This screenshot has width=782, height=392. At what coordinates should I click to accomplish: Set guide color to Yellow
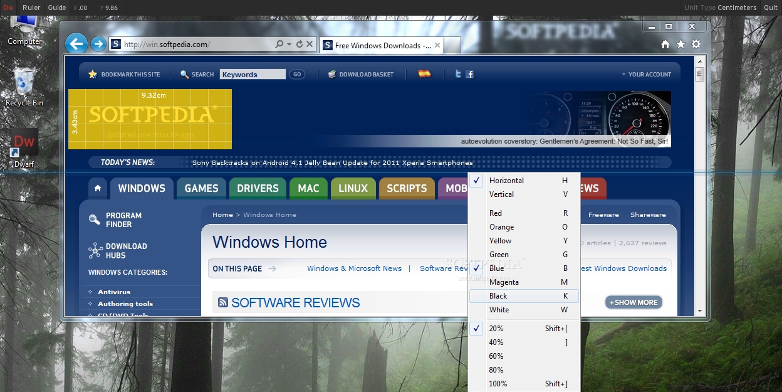[524, 241]
